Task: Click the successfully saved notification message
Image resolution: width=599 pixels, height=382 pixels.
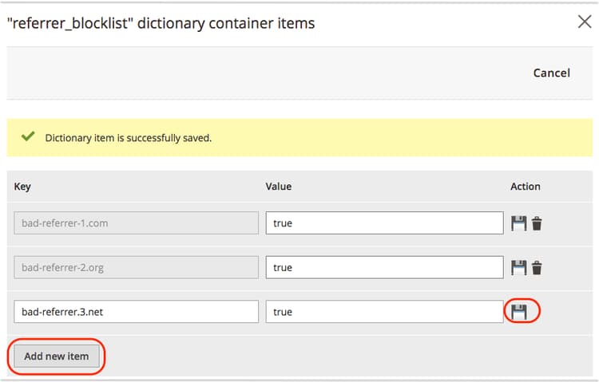Action: (x=128, y=138)
